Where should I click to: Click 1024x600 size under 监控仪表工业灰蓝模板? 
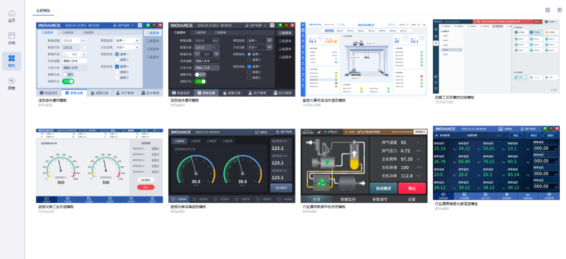(x=46, y=211)
